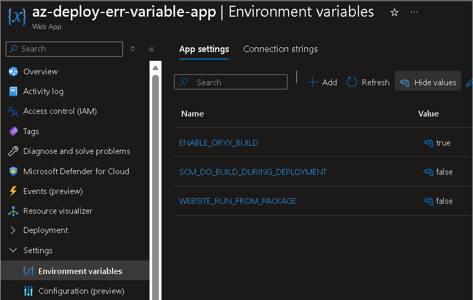Add a new app setting
The width and height of the screenshot is (473, 300).
tap(322, 82)
